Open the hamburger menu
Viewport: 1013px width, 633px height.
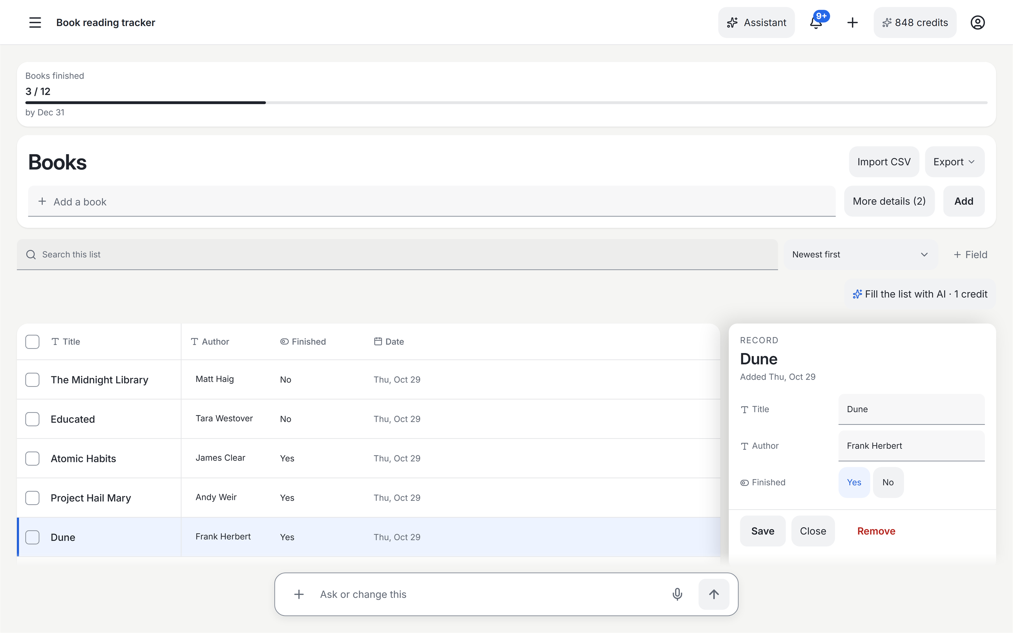(35, 23)
